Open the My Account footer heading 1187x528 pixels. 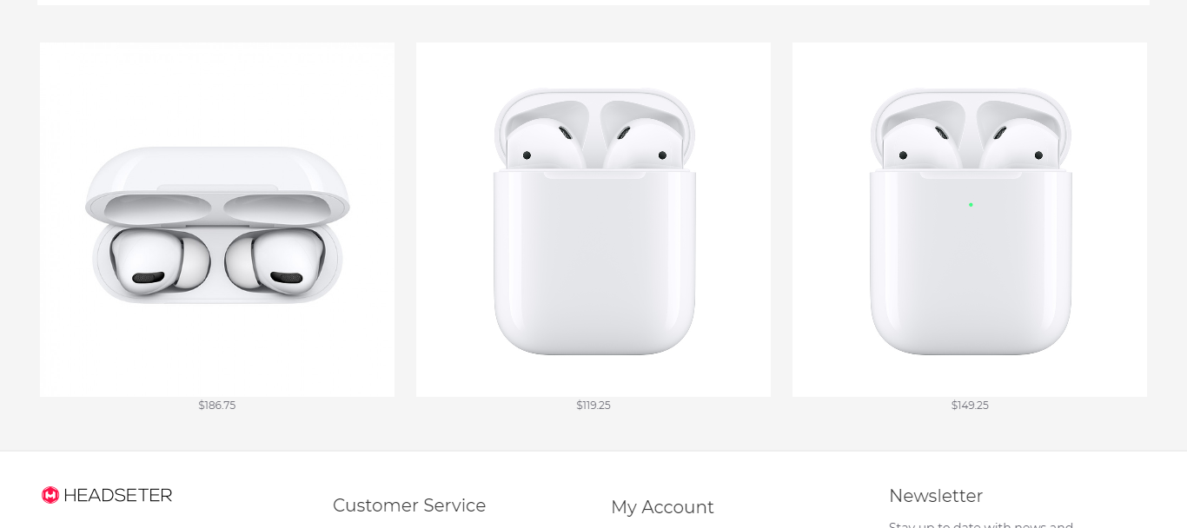click(662, 507)
